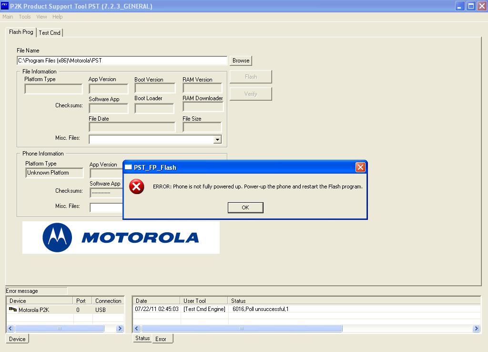The width and height of the screenshot is (488, 352).
Task: Open the Tools menu
Action: [x=25, y=17]
